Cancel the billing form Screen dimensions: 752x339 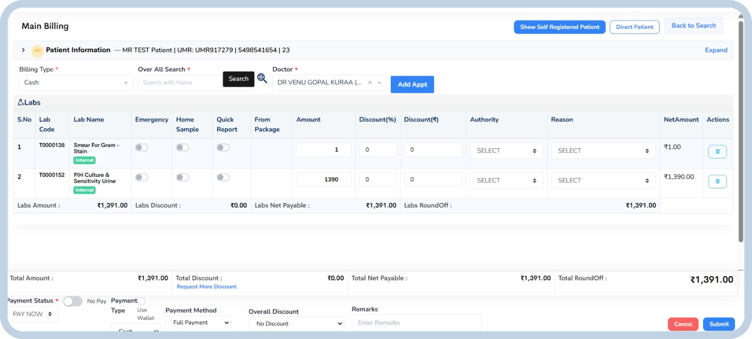(x=683, y=324)
